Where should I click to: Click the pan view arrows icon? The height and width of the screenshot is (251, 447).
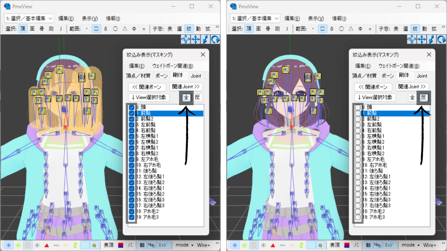[196, 39]
